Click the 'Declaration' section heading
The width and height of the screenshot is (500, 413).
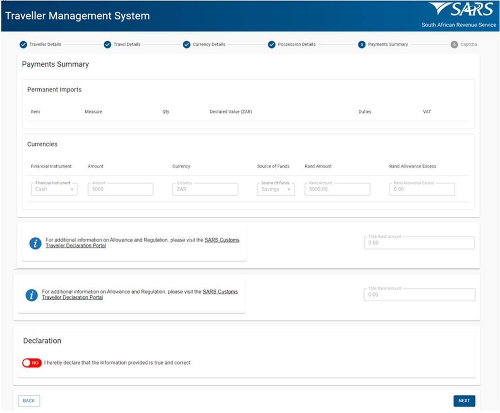pos(42,341)
